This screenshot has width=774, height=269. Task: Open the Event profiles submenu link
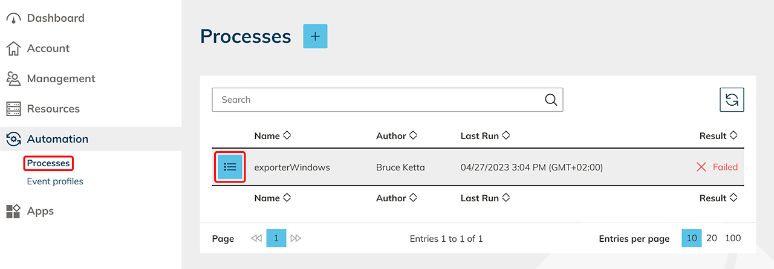click(55, 181)
